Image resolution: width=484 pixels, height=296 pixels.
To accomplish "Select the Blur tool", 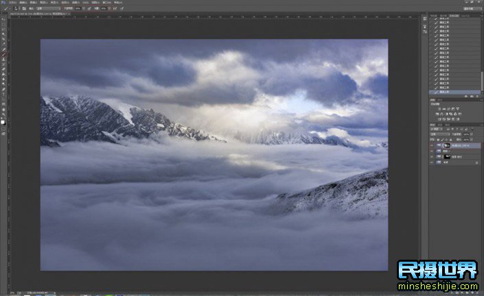I will (x=4, y=79).
